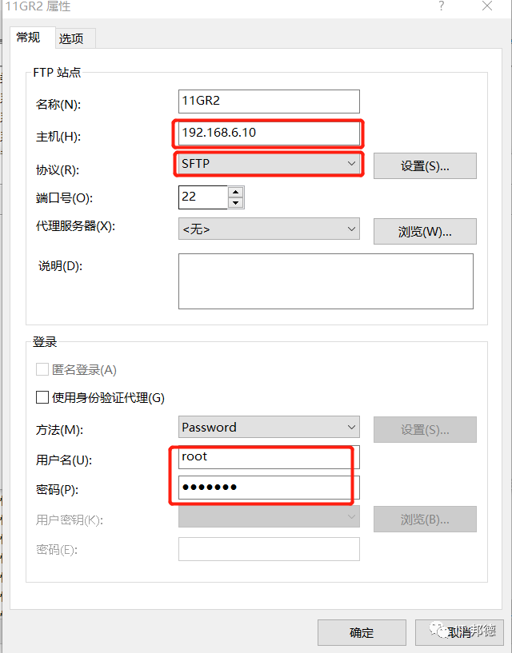Decrease port number with down arrow
Image resolution: width=512 pixels, height=653 pixels.
tap(235, 202)
